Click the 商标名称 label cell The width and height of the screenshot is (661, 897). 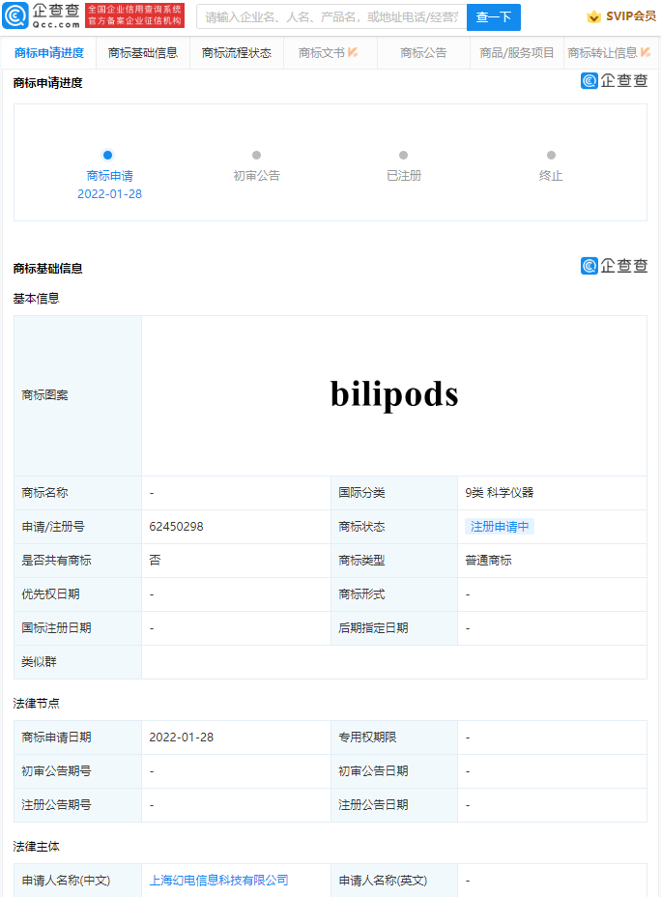(77, 493)
